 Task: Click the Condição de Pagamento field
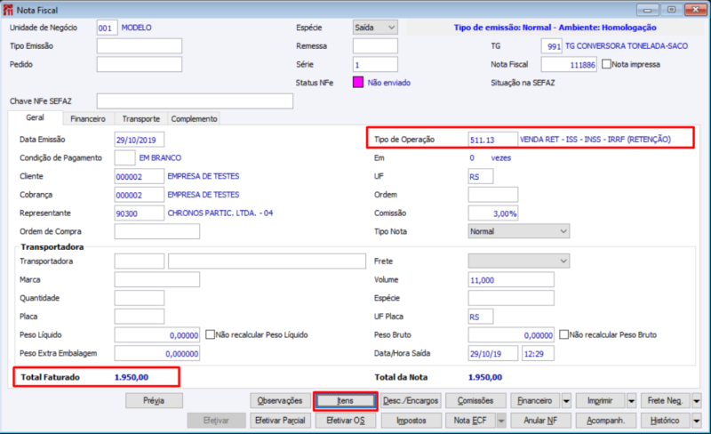(124, 157)
